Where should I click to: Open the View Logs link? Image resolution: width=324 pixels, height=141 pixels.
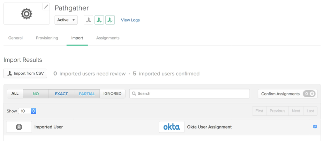(130, 20)
